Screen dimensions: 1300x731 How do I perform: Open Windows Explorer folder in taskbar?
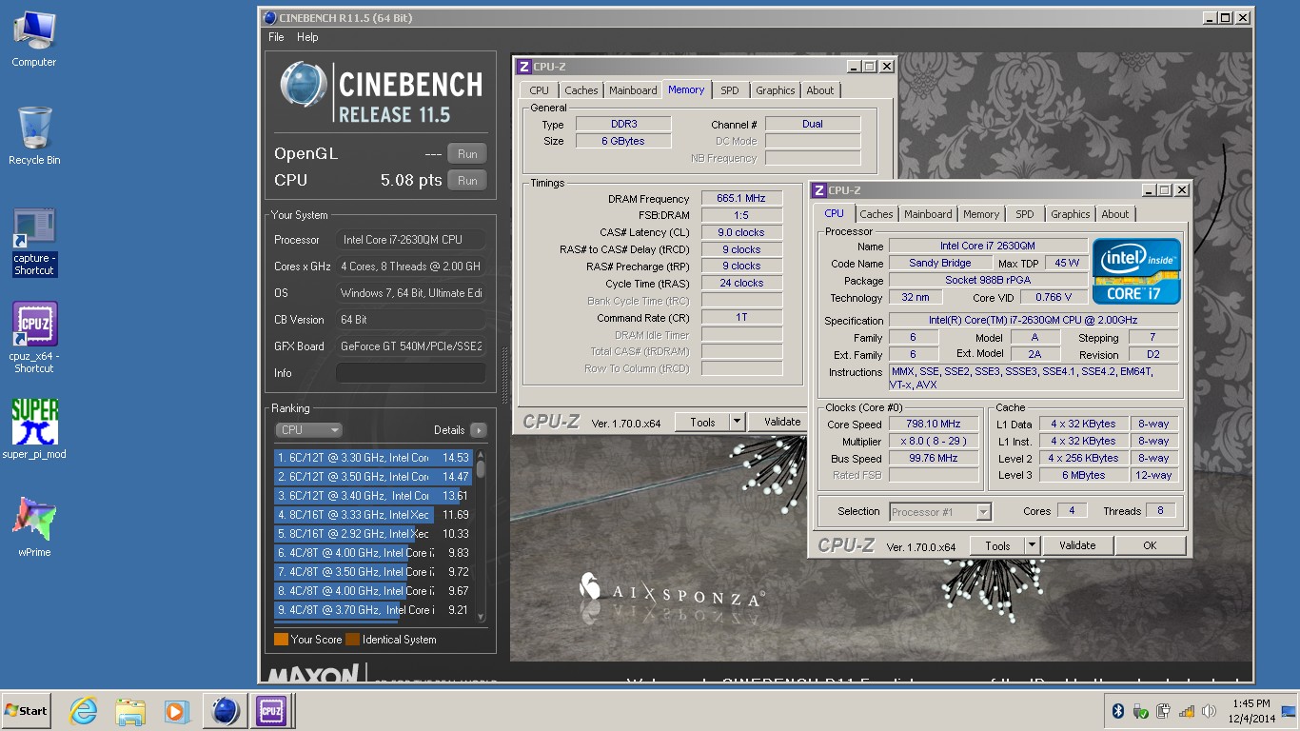tap(129, 711)
